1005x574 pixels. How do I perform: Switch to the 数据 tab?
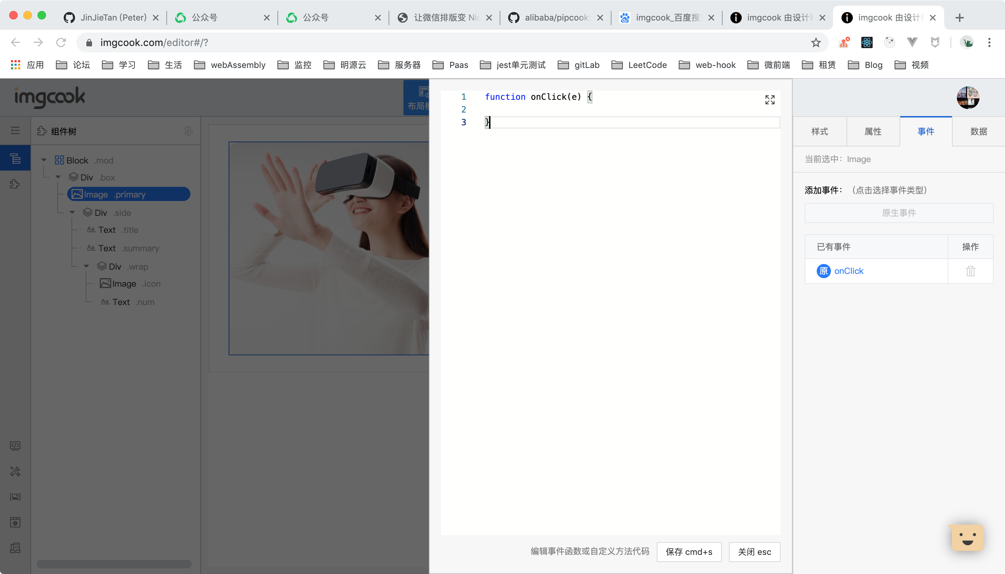coord(978,131)
